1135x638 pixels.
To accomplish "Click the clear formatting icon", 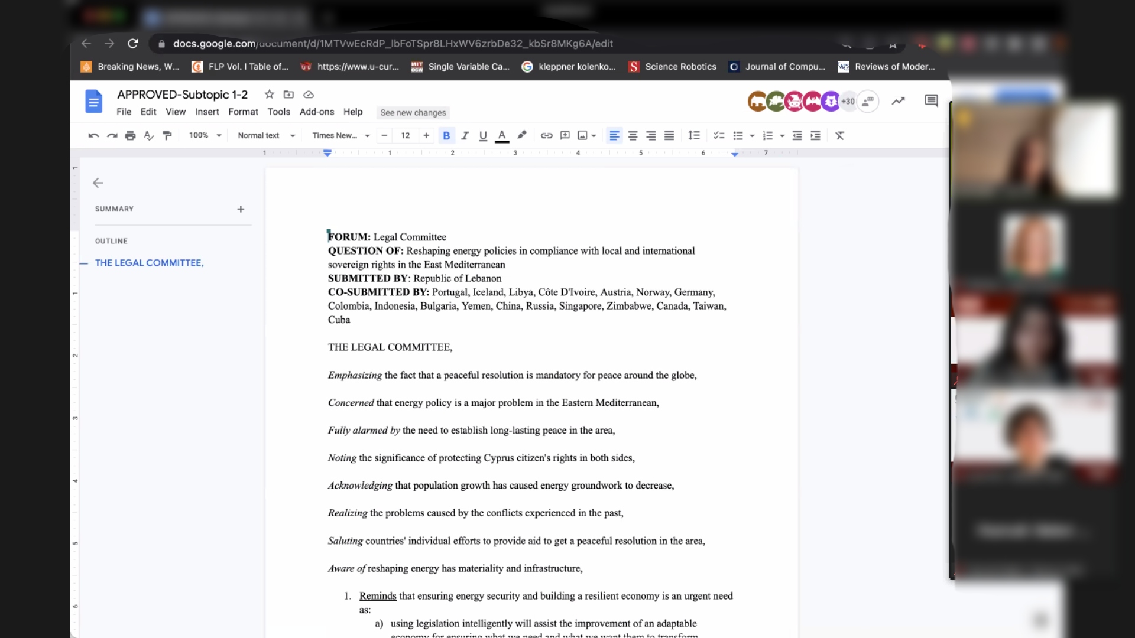I will tap(839, 136).
